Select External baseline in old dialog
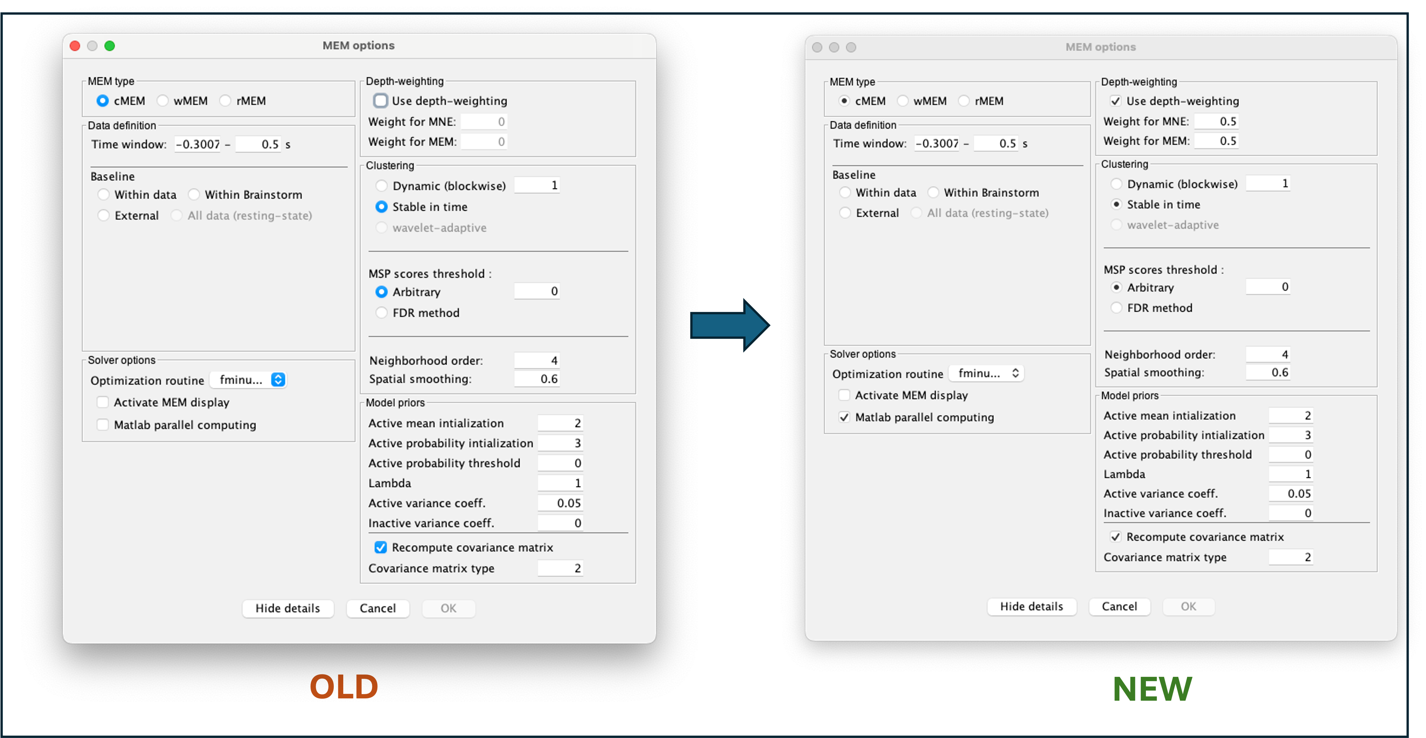1426x738 pixels. [x=103, y=215]
